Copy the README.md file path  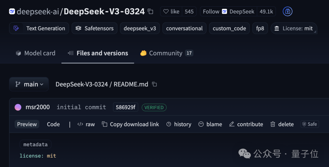154,84
